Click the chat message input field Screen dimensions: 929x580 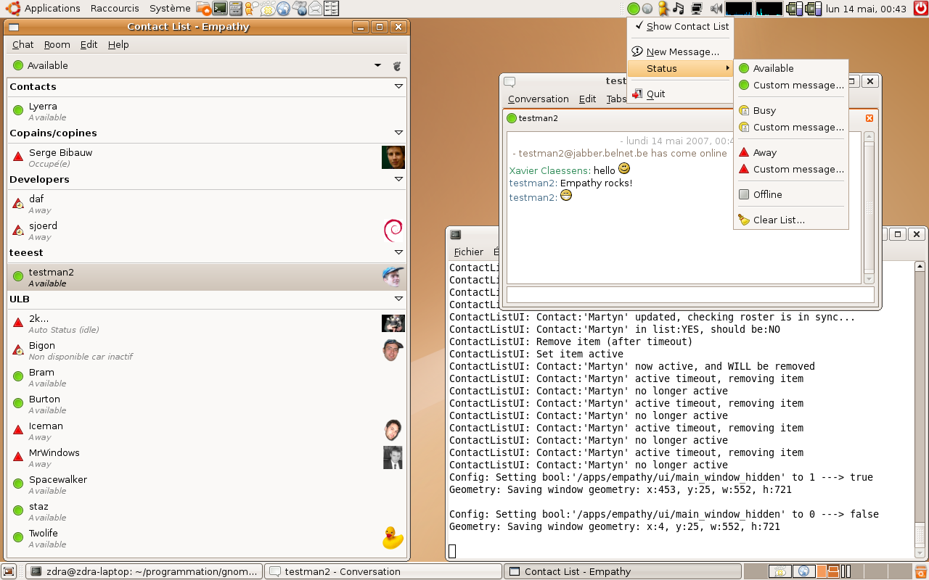click(x=690, y=294)
